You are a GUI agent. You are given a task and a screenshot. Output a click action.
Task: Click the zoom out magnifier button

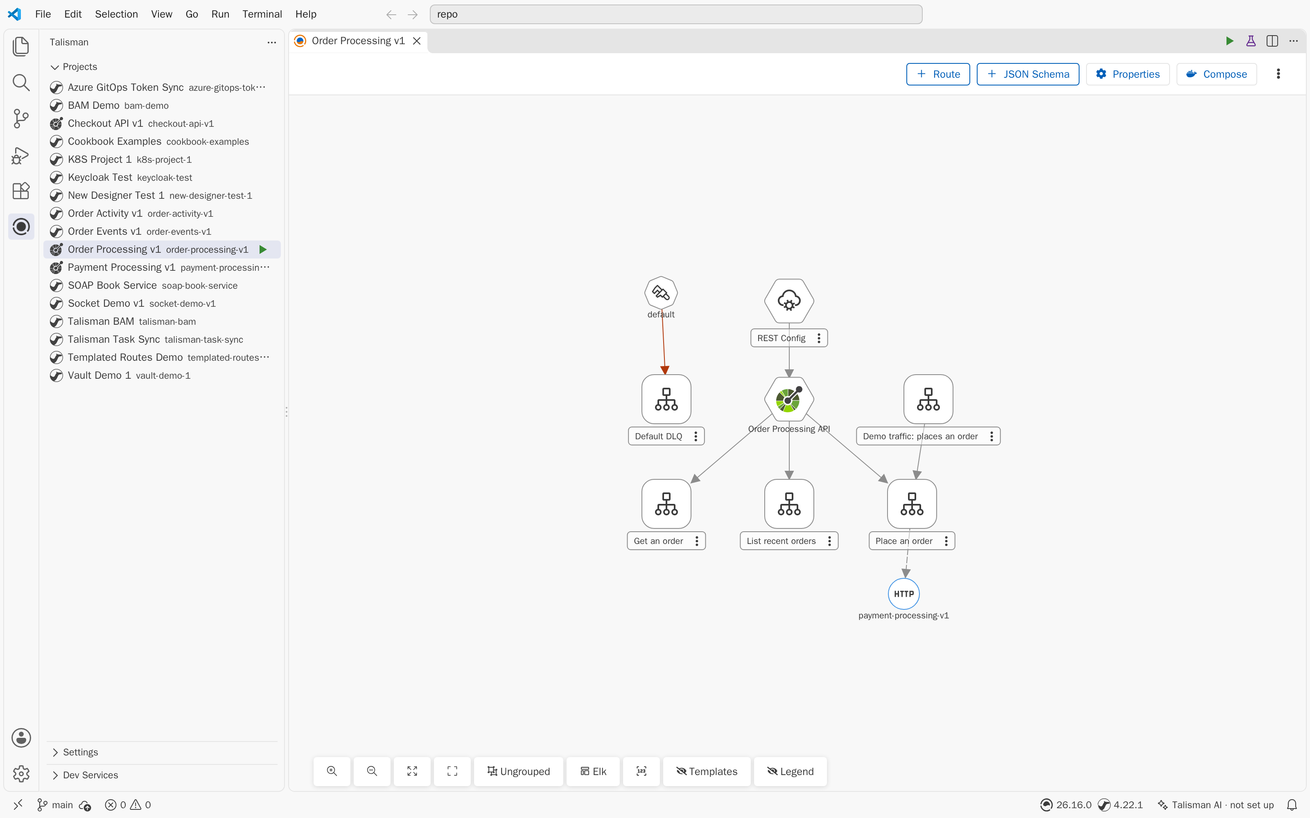[372, 771]
